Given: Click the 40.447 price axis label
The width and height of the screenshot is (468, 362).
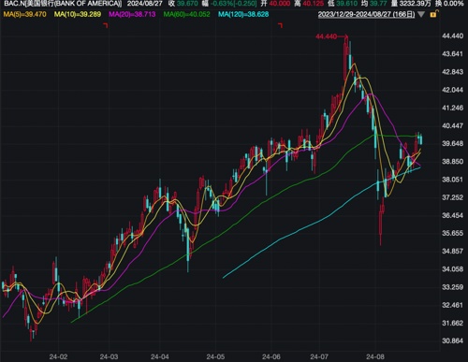Looking at the screenshot, I should point(452,125).
